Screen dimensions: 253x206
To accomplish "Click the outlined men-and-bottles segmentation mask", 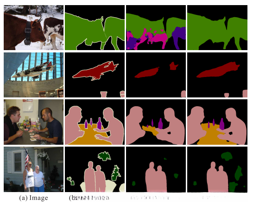I will click(x=95, y=122).
